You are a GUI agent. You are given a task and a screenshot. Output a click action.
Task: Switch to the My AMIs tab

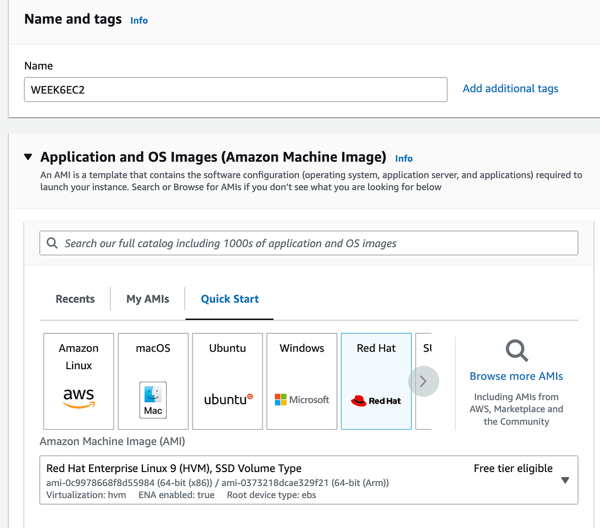(147, 299)
